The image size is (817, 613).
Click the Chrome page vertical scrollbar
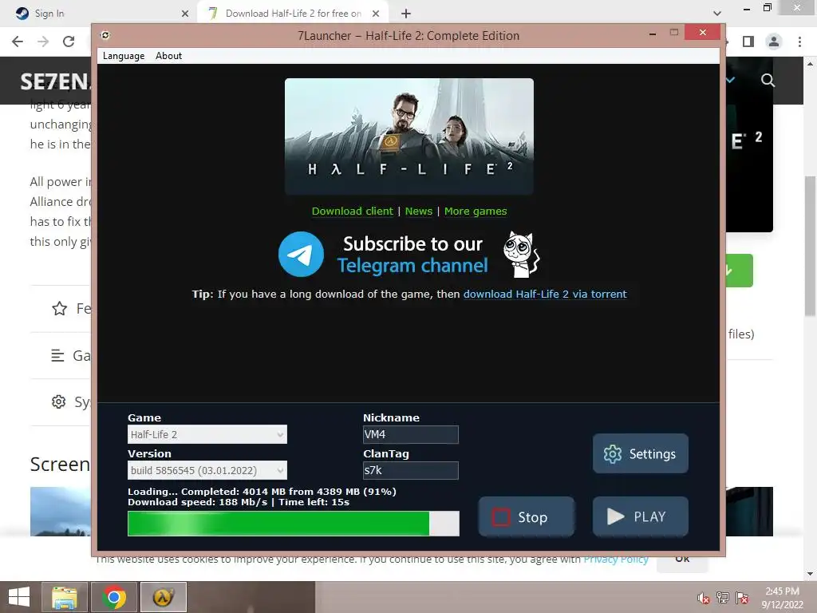(810, 245)
